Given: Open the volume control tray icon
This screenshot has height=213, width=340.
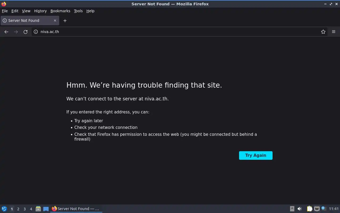Looking at the screenshot, I should click(300, 209).
